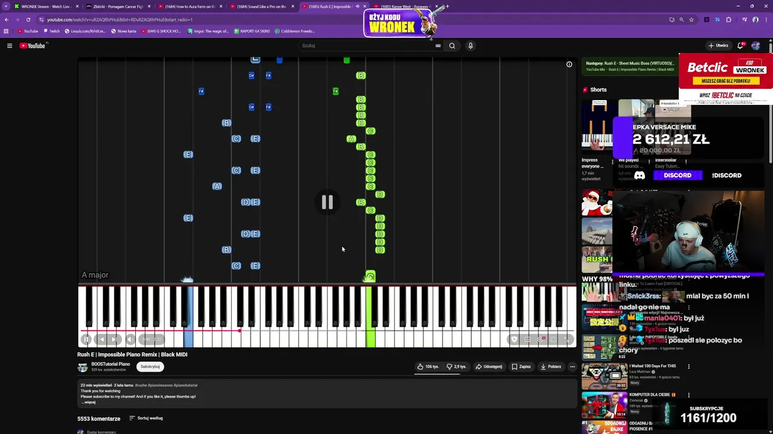The image size is (773, 434).
Task: Pause the video with the player pause button
Action: pos(86,339)
